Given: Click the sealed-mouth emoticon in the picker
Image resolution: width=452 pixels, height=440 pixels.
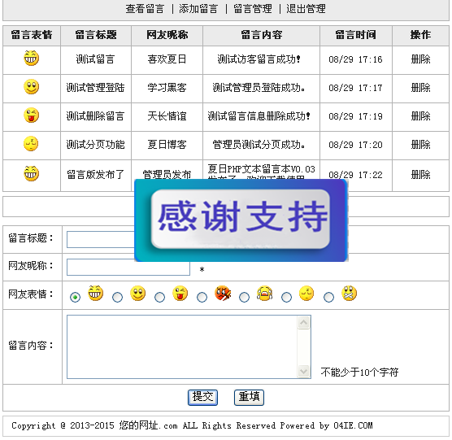Looking at the screenshot, I should tap(349, 294).
